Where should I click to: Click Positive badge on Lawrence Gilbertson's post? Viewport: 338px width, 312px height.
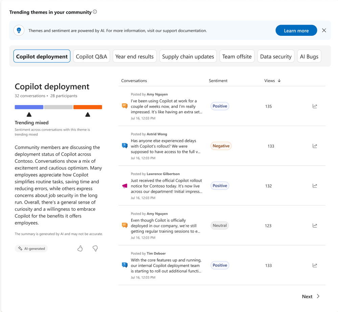[x=220, y=186]
